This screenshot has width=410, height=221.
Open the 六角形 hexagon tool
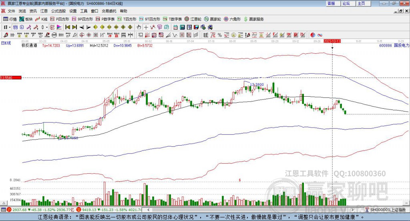[232, 19]
